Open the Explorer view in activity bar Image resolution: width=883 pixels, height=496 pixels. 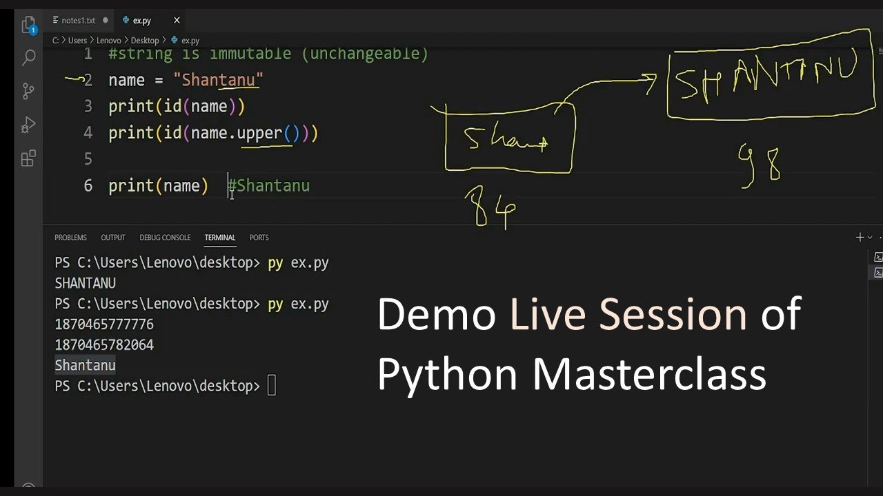[28, 26]
